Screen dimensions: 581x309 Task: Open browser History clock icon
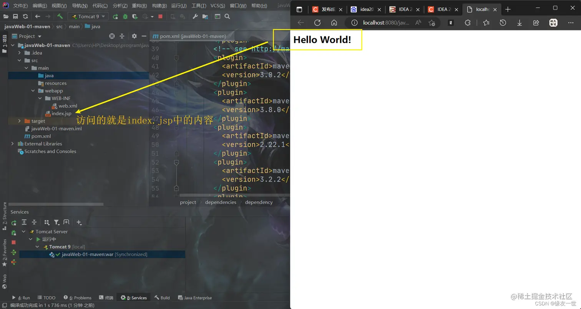click(x=503, y=23)
